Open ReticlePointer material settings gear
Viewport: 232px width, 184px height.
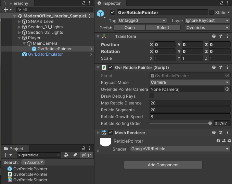(x=229, y=141)
